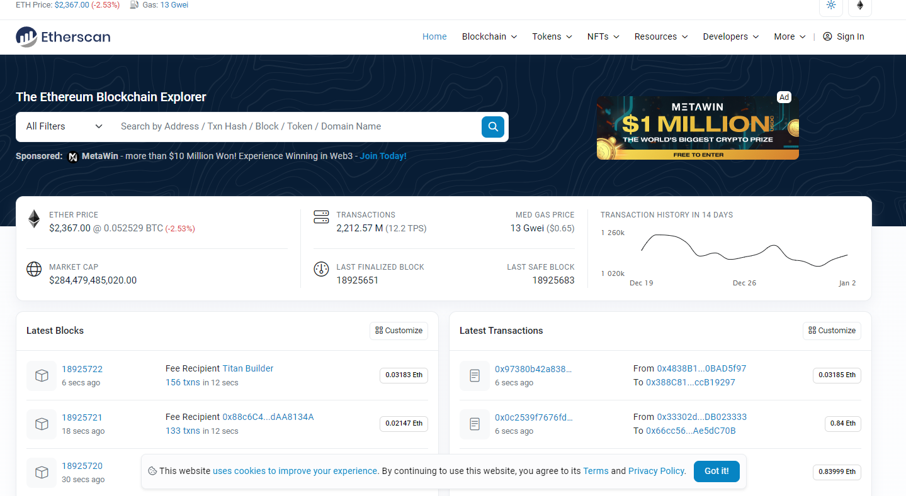
Task: Customize the Latest Blocks panel
Action: tap(399, 331)
